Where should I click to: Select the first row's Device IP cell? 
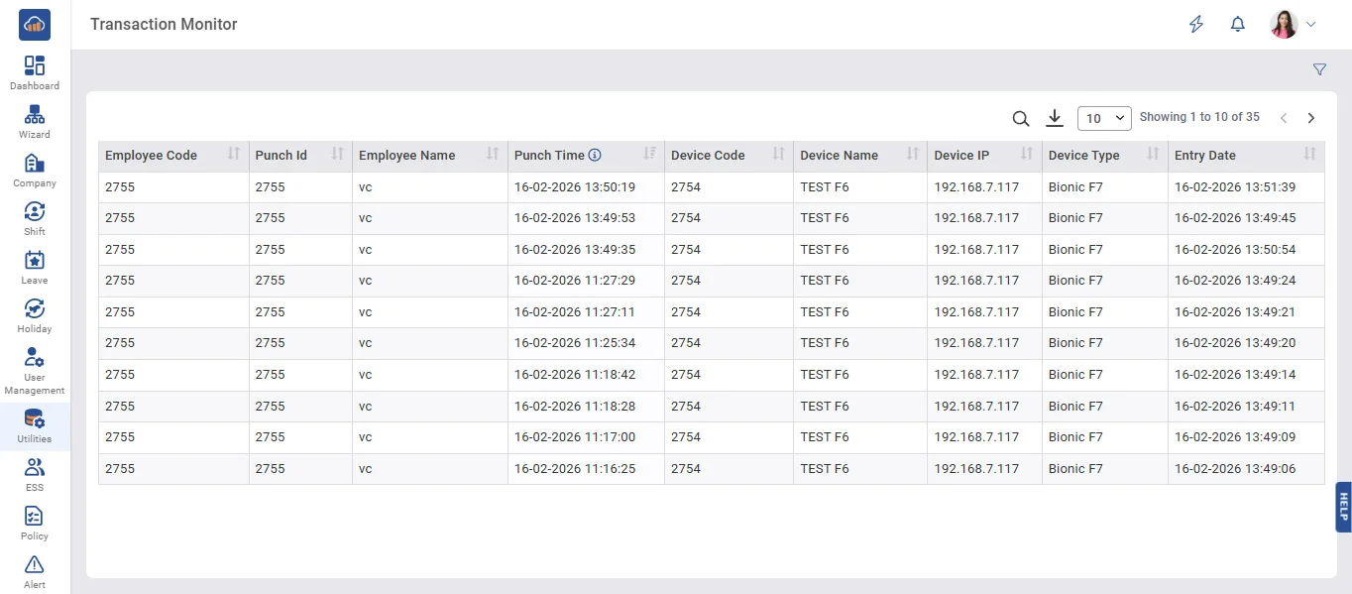click(976, 187)
